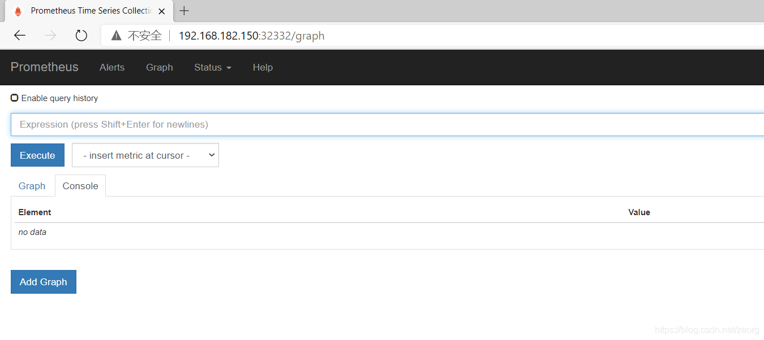Click the browser back arrow
This screenshot has height=340, width=764.
tap(20, 36)
